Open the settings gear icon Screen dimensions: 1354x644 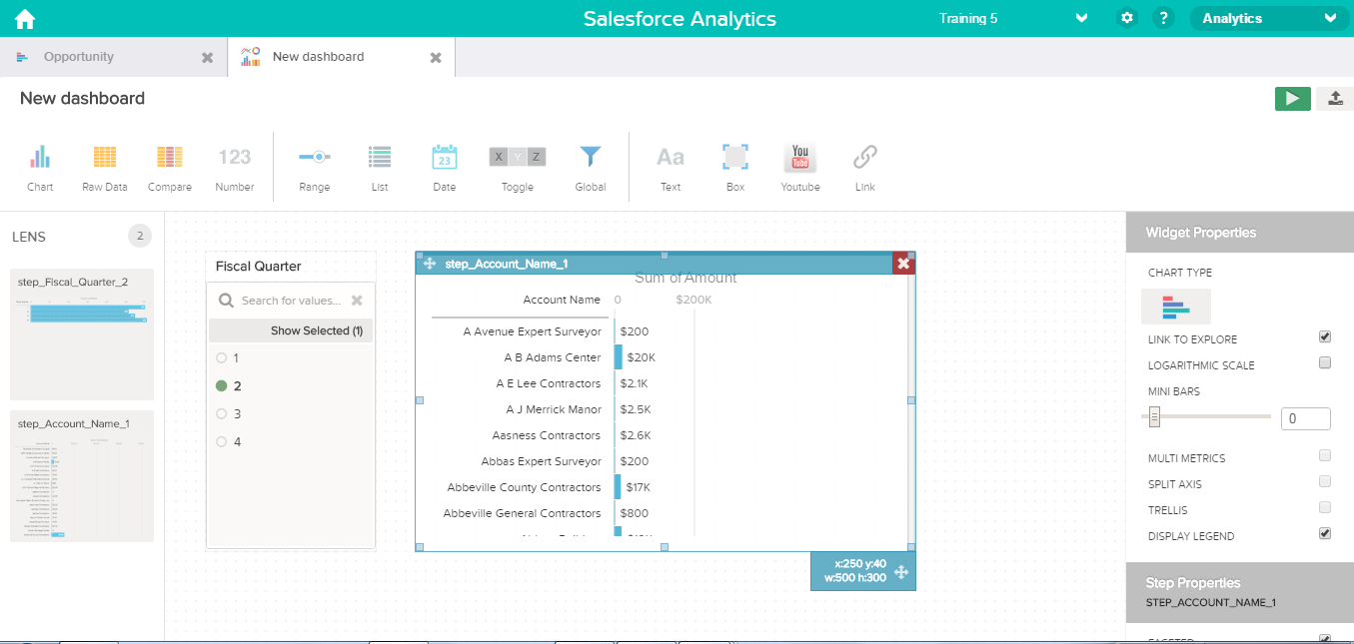(1127, 18)
